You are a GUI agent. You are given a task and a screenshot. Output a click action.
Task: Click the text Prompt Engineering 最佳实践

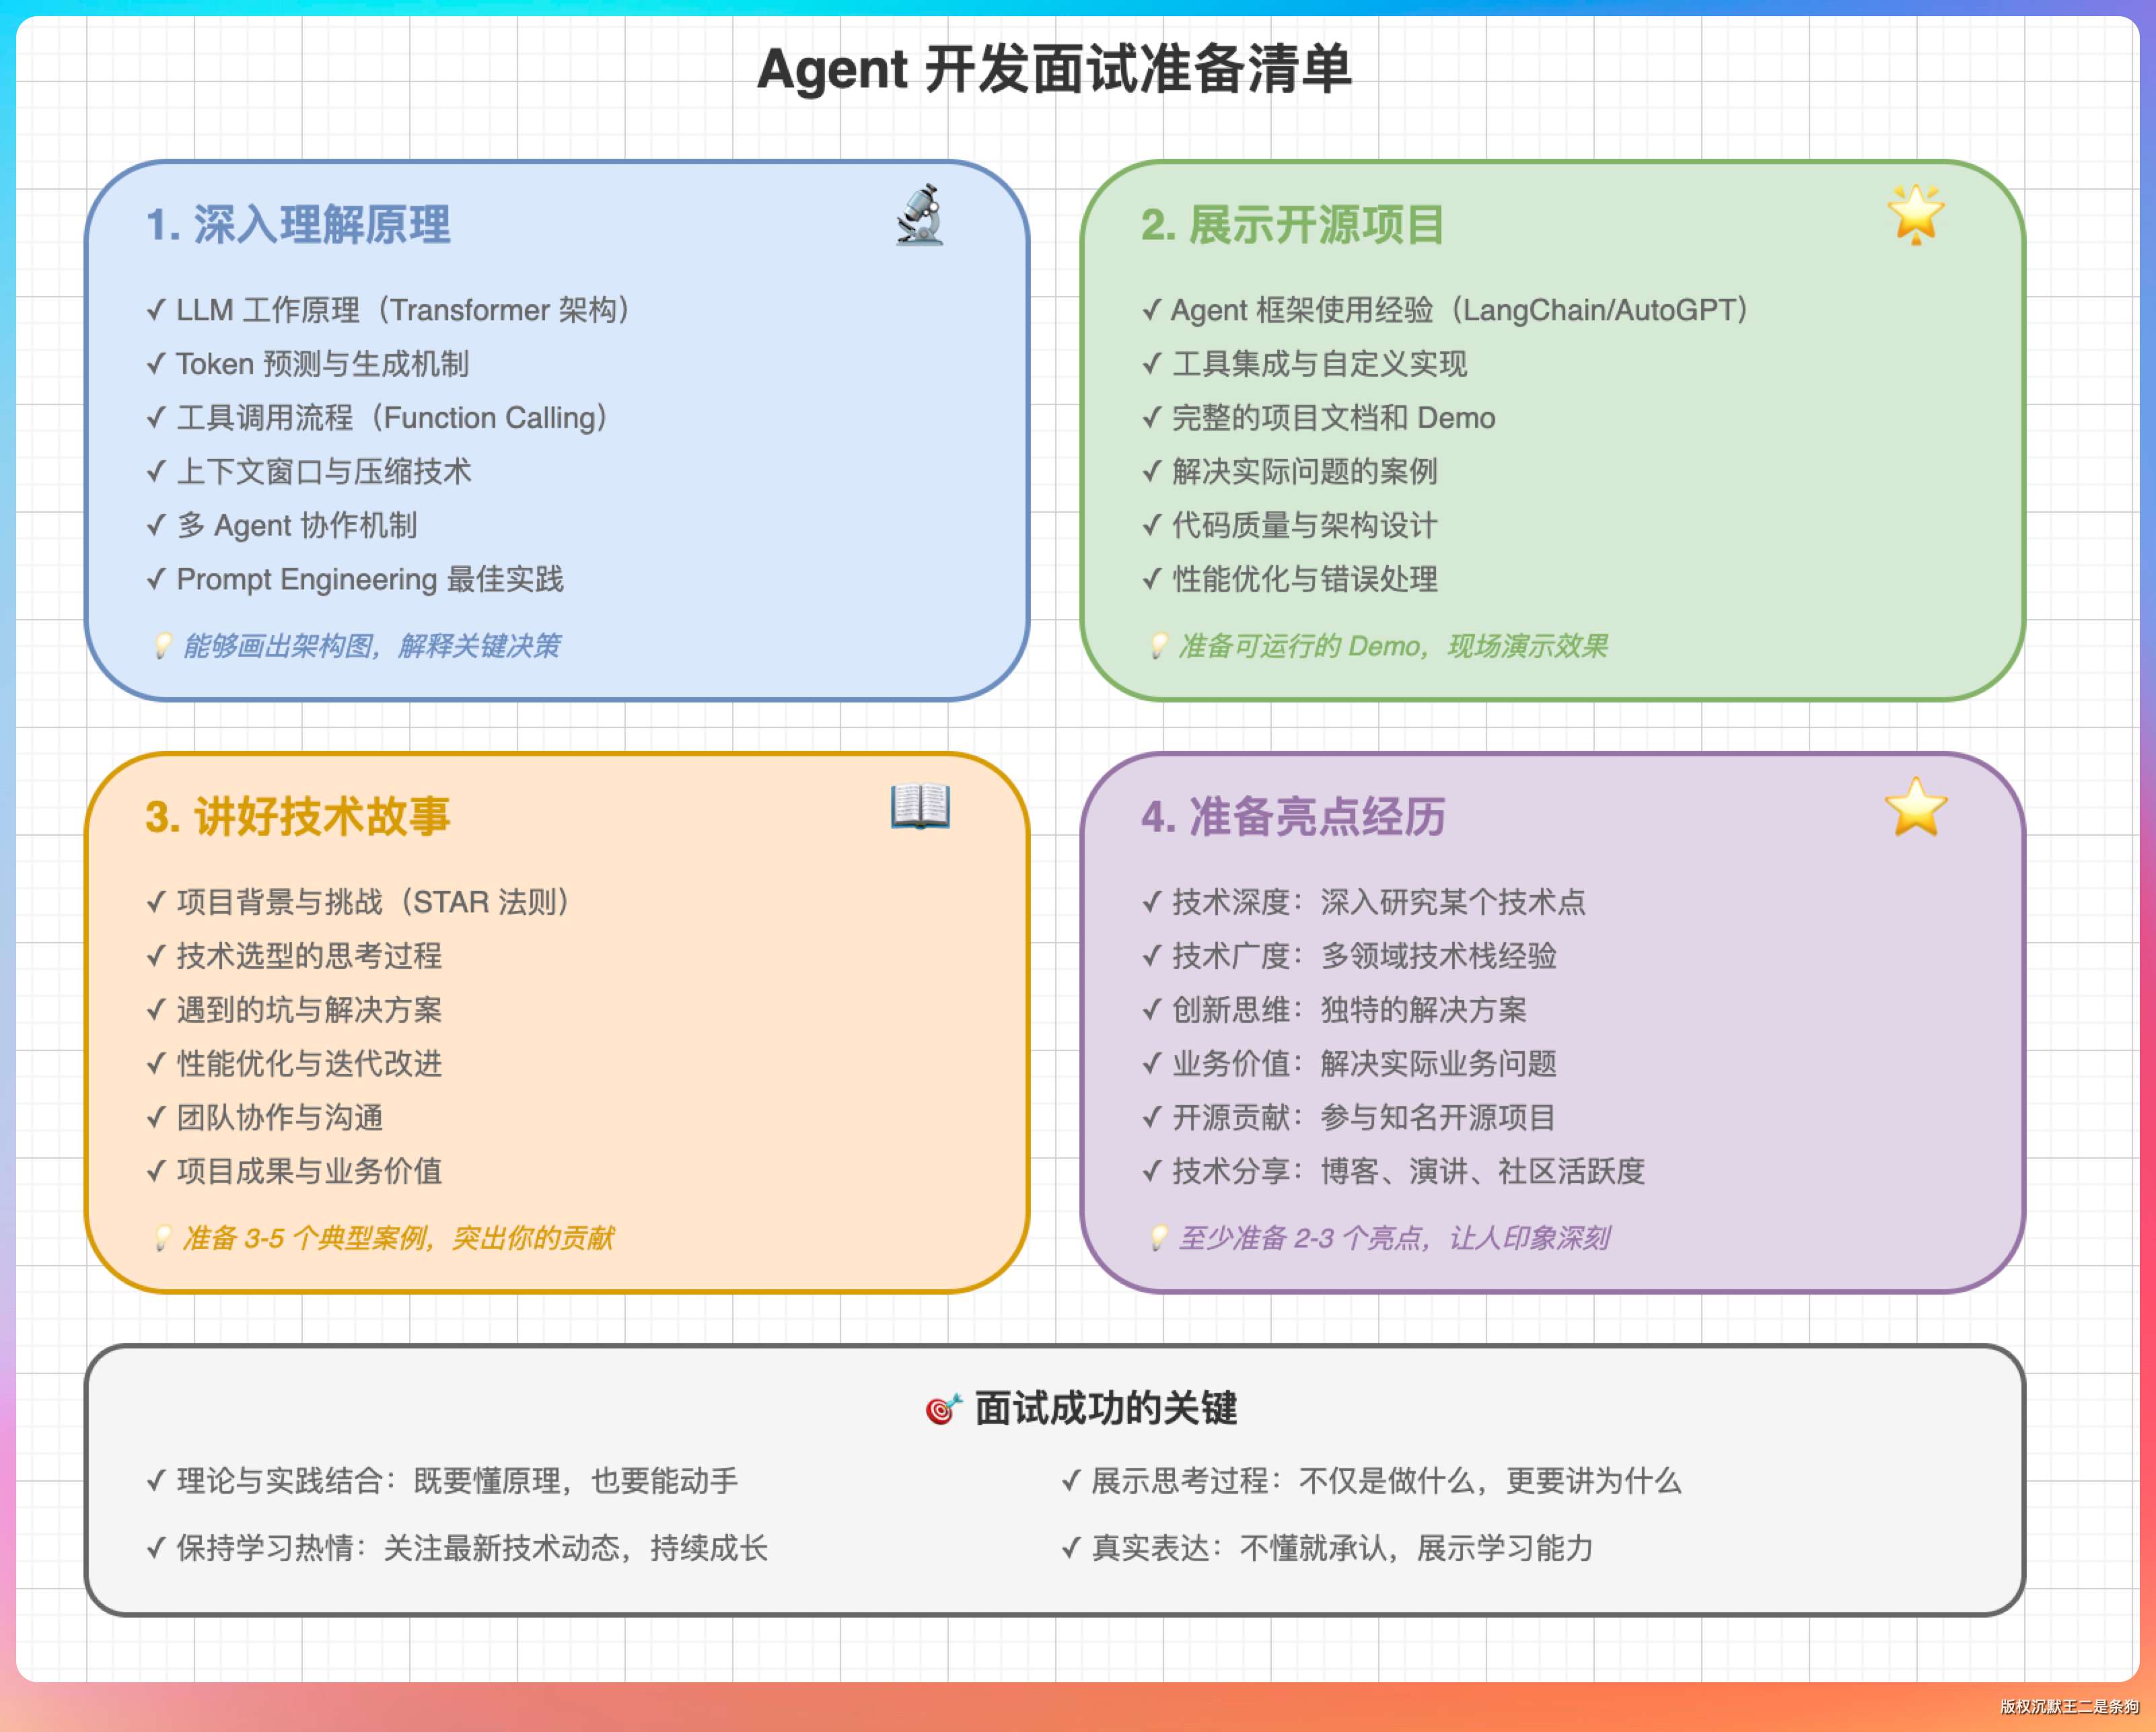pyautogui.click(x=369, y=579)
